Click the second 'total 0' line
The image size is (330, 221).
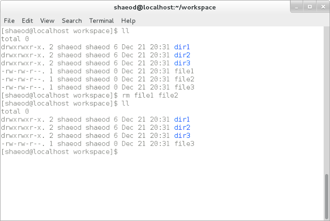15,111
